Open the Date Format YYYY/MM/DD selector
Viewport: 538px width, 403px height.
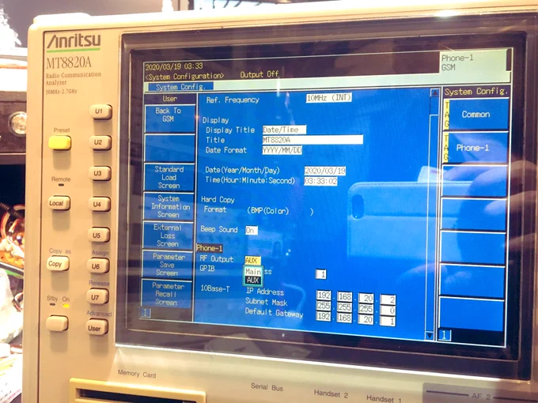tap(282, 150)
